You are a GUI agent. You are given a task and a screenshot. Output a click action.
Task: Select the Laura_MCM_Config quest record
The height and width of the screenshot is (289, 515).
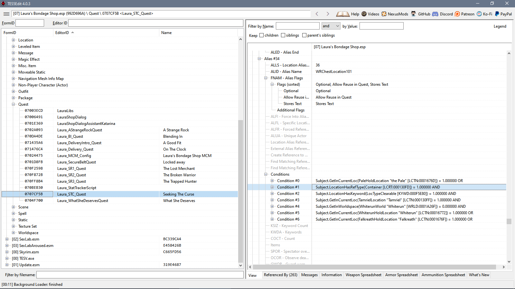coord(120,156)
